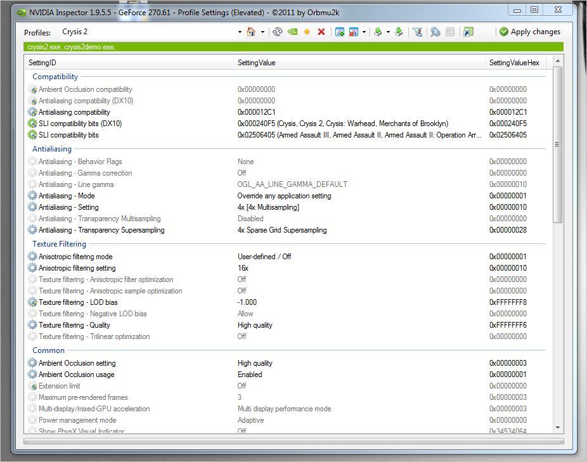Select the Ambient Occlusion compatibility row

[287, 89]
